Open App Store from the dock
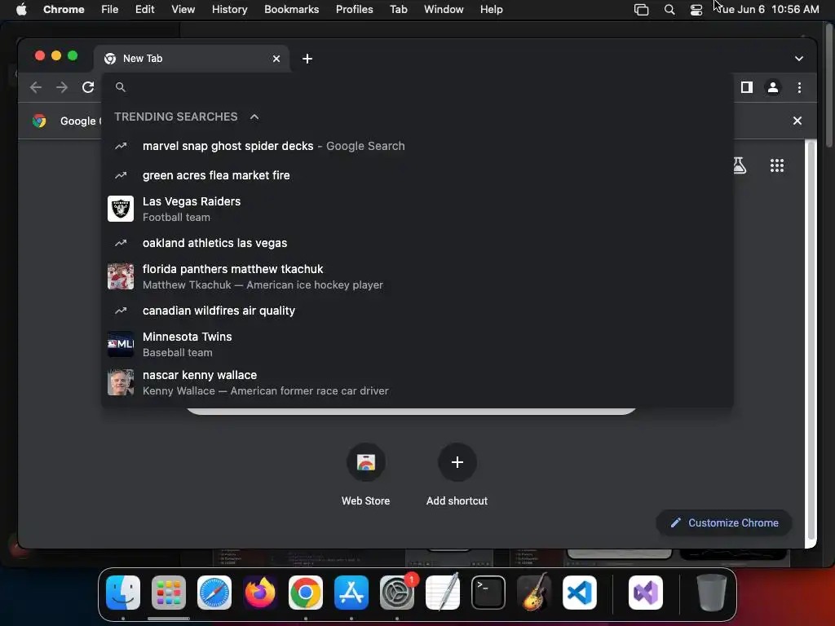The height and width of the screenshot is (626, 835). pyautogui.click(x=351, y=593)
